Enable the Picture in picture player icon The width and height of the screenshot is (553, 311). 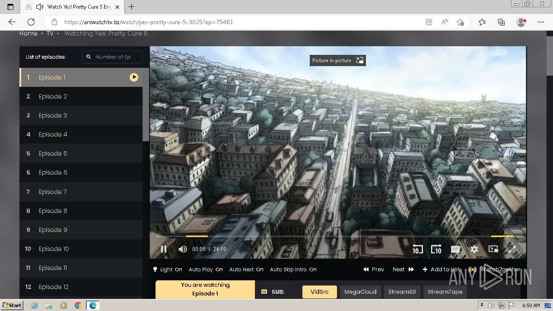[493, 249]
